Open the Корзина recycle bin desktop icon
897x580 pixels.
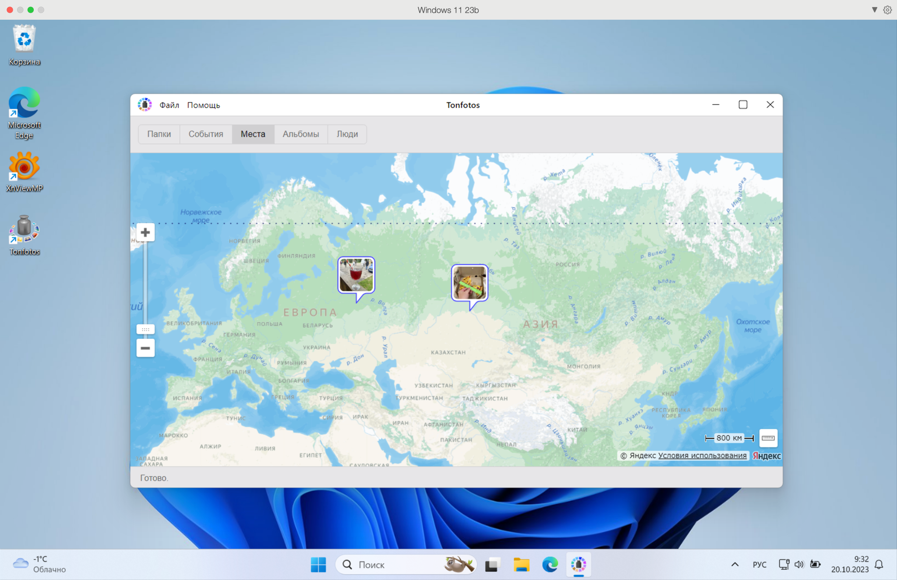click(x=25, y=45)
